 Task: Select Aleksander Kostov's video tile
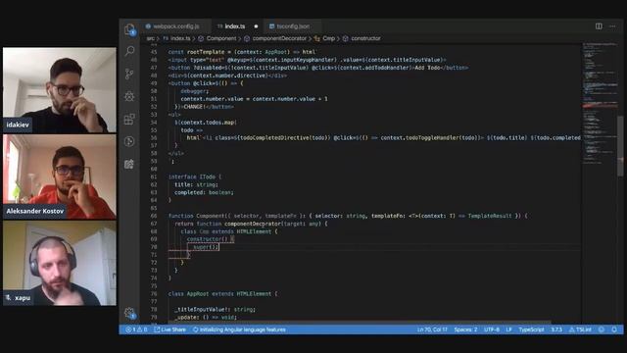tap(60, 176)
